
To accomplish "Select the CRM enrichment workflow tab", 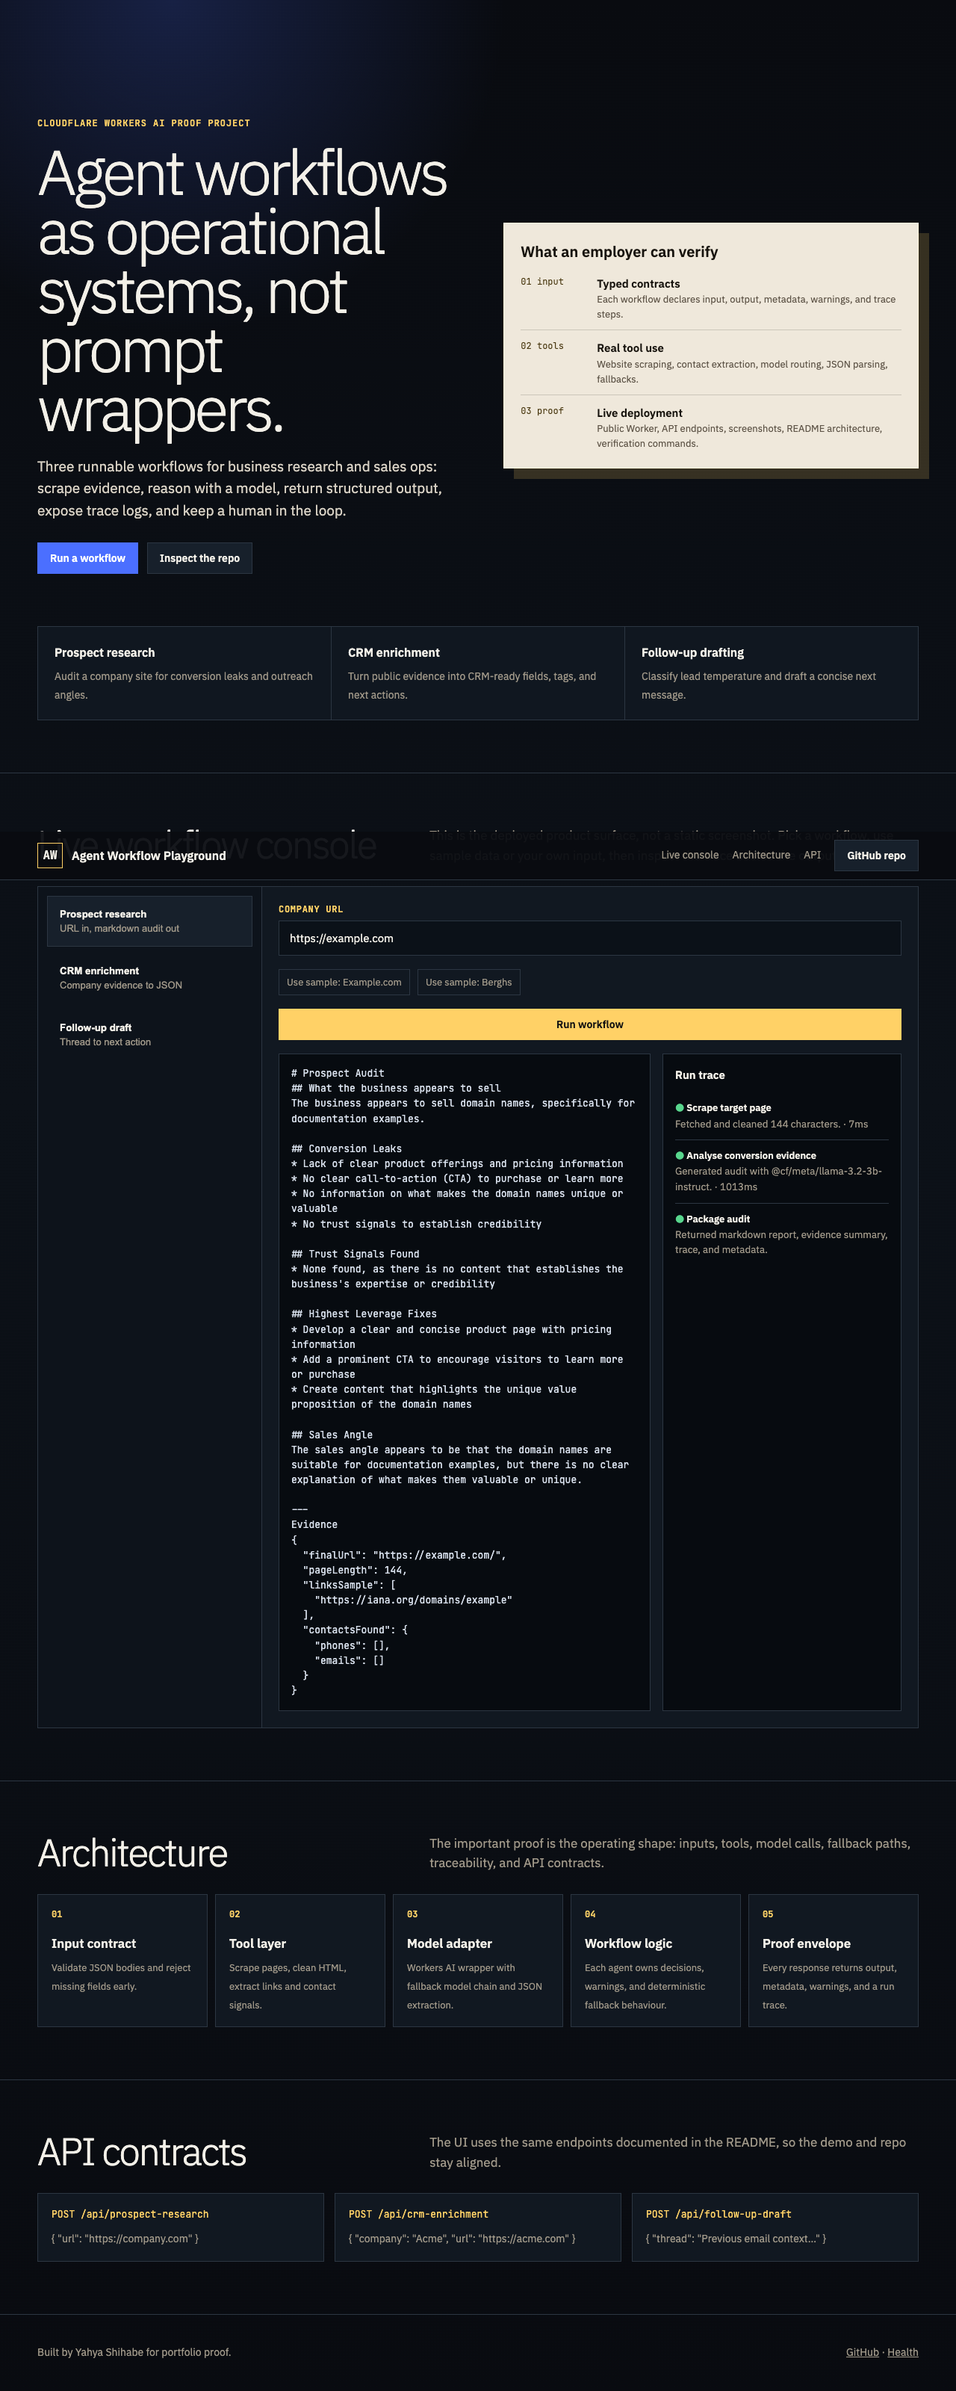I will (x=149, y=977).
